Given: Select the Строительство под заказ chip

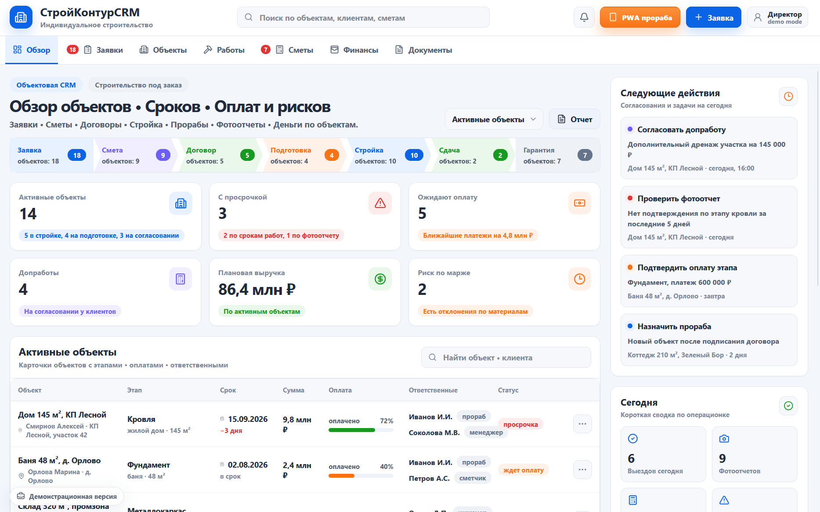Looking at the screenshot, I should (x=138, y=85).
